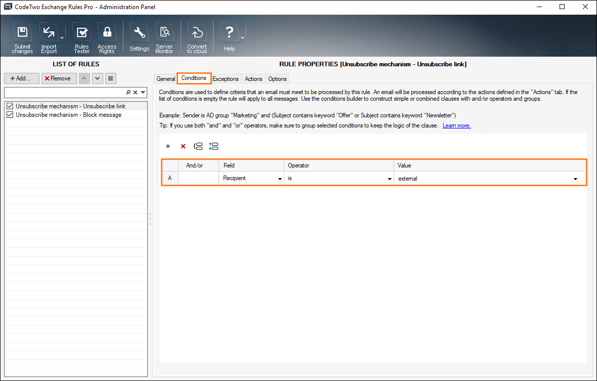This screenshot has width=597, height=381.
Task: Click the And/or cell in row A
Action: (198, 178)
